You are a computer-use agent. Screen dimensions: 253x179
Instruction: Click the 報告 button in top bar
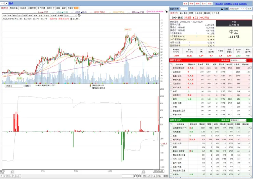191,3
